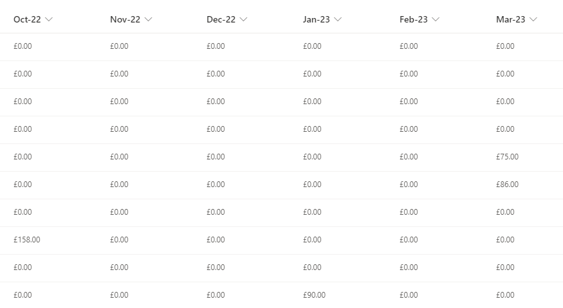Select the £75.00 cell in Mar-23
This screenshot has height=308, width=563.
(508, 157)
